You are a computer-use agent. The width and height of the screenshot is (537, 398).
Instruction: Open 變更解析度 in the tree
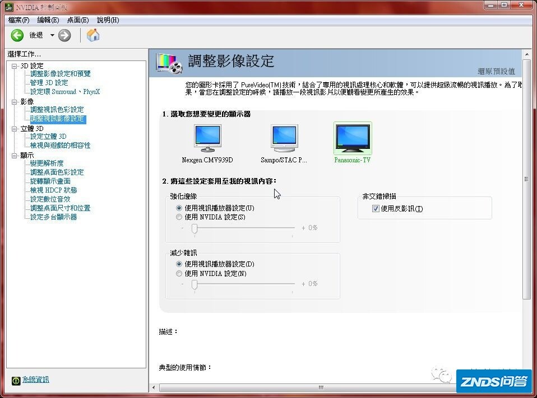click(47, 163)
